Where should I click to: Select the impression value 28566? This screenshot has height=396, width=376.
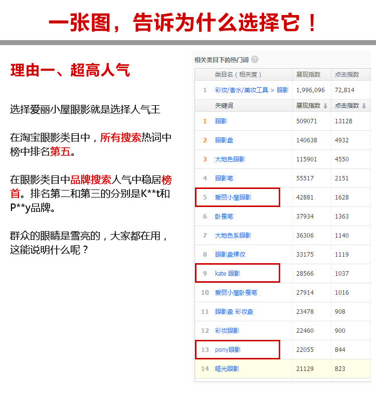pyautogui.click(x=305, y=274)
